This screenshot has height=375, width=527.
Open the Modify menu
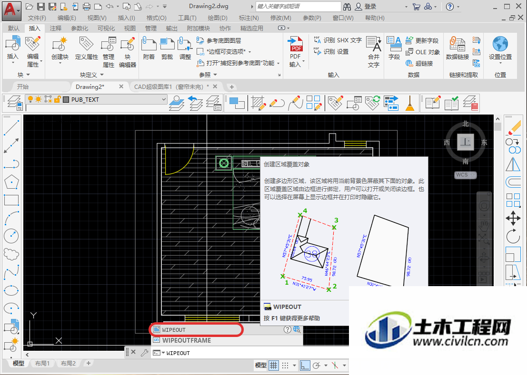point(281,18)
